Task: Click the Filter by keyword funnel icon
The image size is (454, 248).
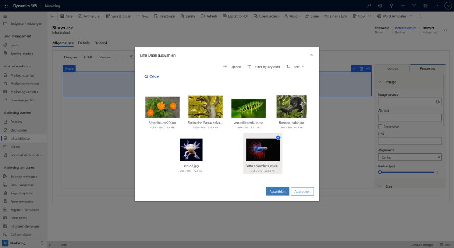Action: tap(249, 67)
